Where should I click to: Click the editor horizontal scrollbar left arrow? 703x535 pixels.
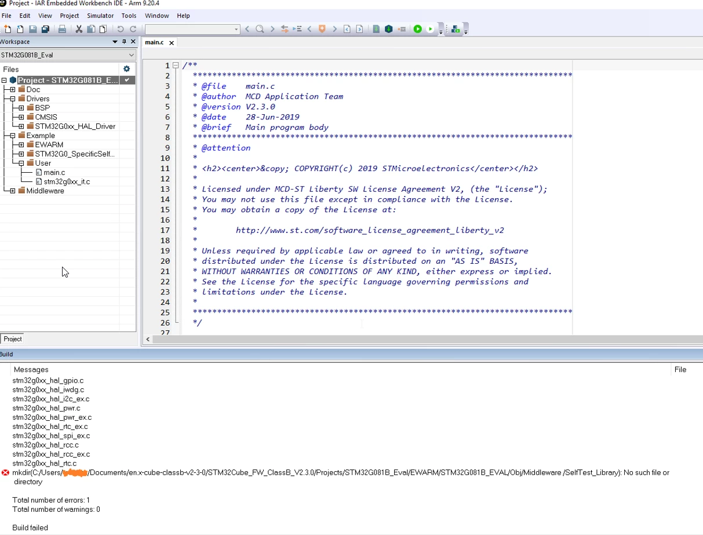[x=148, y=339]
